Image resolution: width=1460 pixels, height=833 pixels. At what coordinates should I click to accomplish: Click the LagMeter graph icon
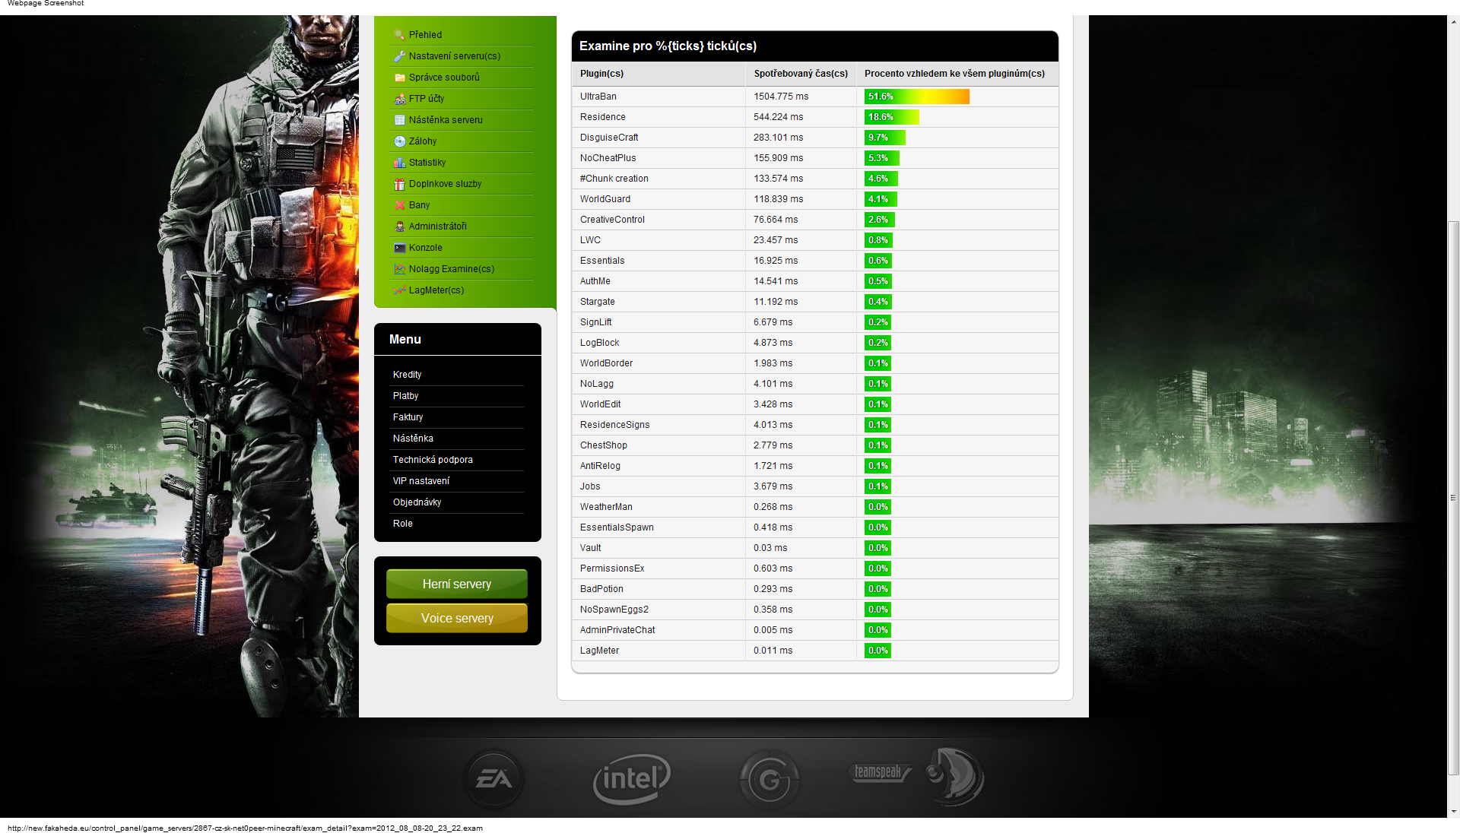399,290
